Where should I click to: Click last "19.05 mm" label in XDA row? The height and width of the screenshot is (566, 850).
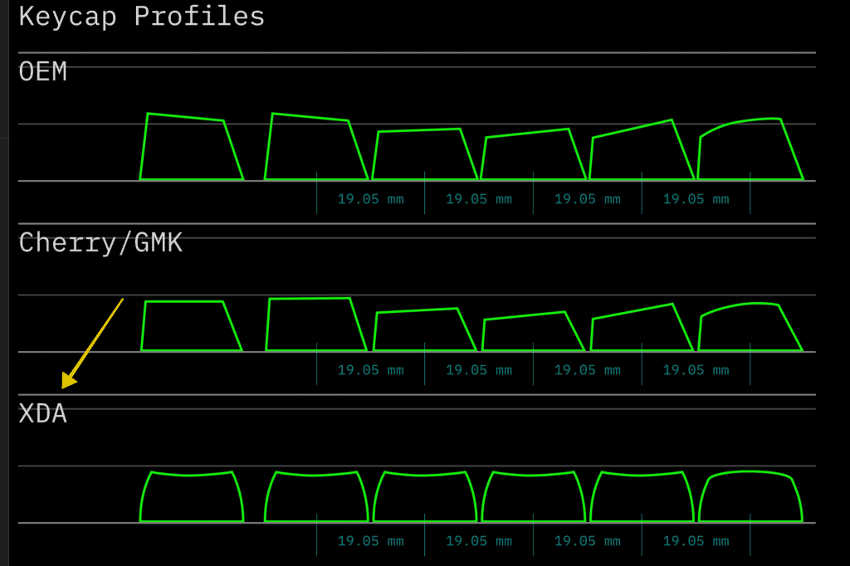[696, 541]
